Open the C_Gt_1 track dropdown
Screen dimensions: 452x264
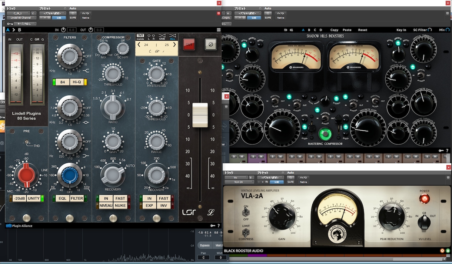[18, 13]
